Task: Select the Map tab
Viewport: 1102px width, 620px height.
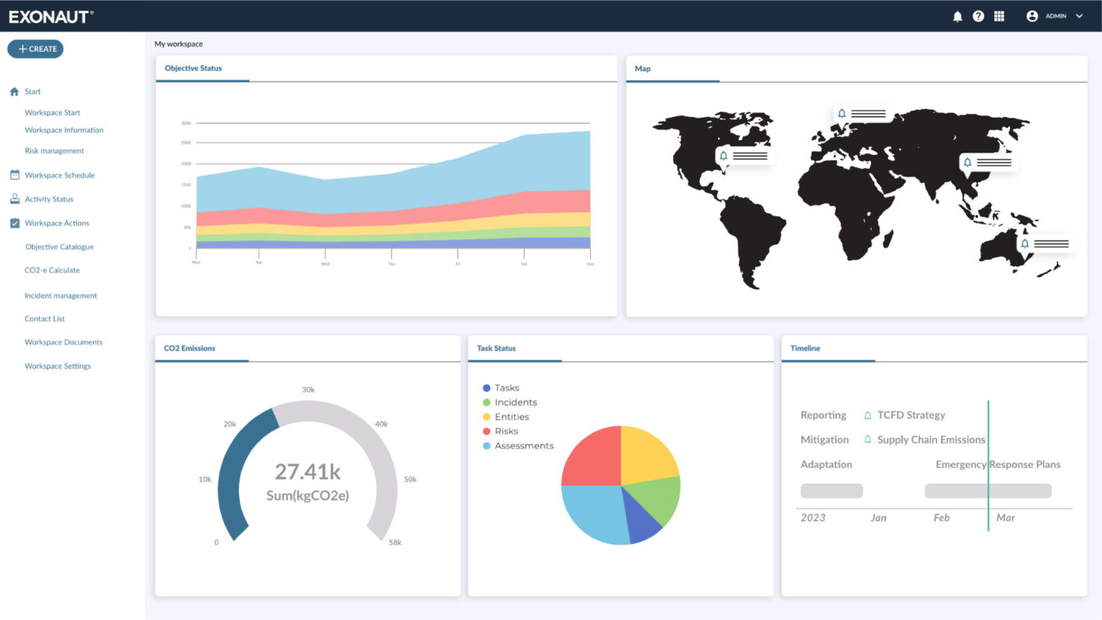Action: click(x=643, y=68)
